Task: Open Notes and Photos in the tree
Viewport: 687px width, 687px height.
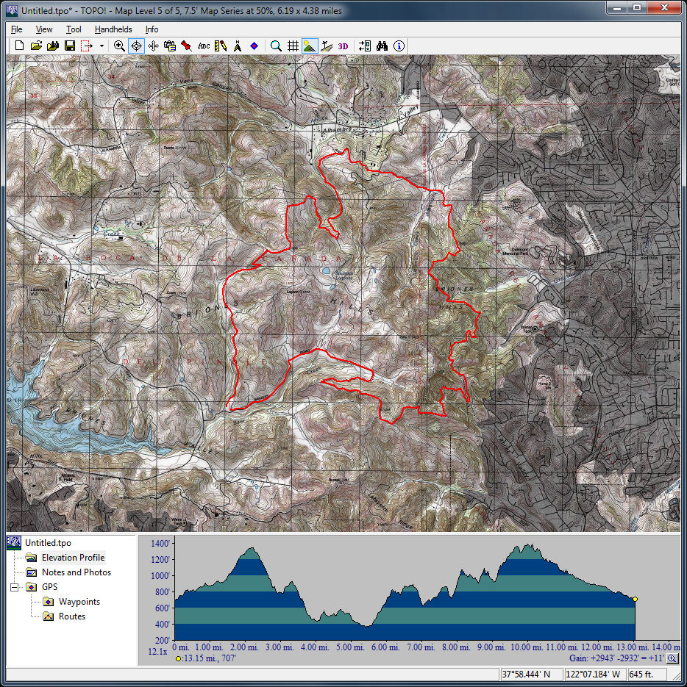Action: pyautogui.click(x=76, y=572)
